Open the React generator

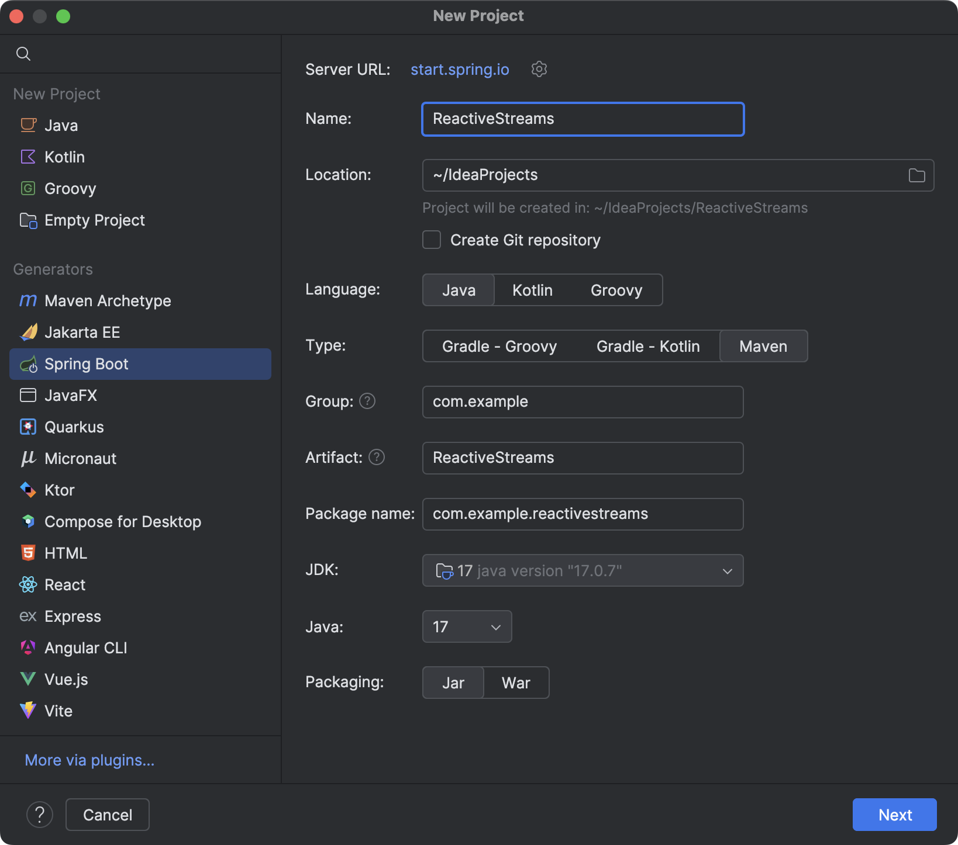[28, 584]
